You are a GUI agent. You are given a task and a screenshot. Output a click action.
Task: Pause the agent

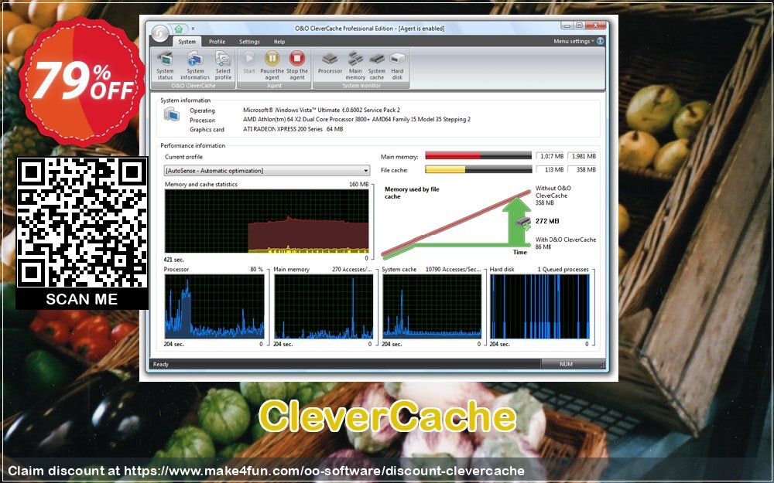272,65
